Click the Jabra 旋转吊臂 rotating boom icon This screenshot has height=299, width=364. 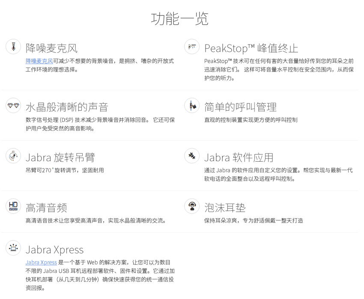click(x=13, y=156)
